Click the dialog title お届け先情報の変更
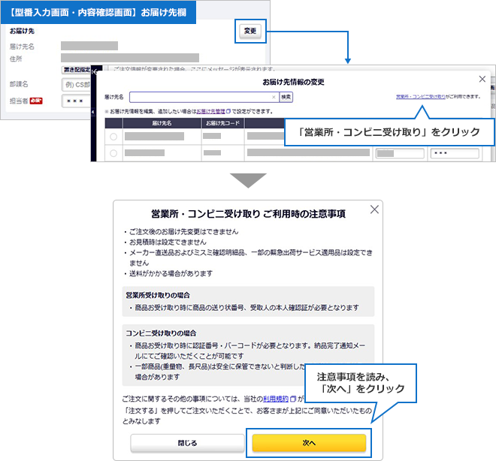Viewport: 496px width, 461px height. [293, 82]
